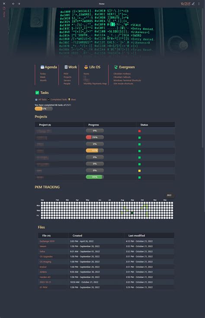
Task: Open the Projects link under Work
Action: pyautogui.click(x=67, y=77)
